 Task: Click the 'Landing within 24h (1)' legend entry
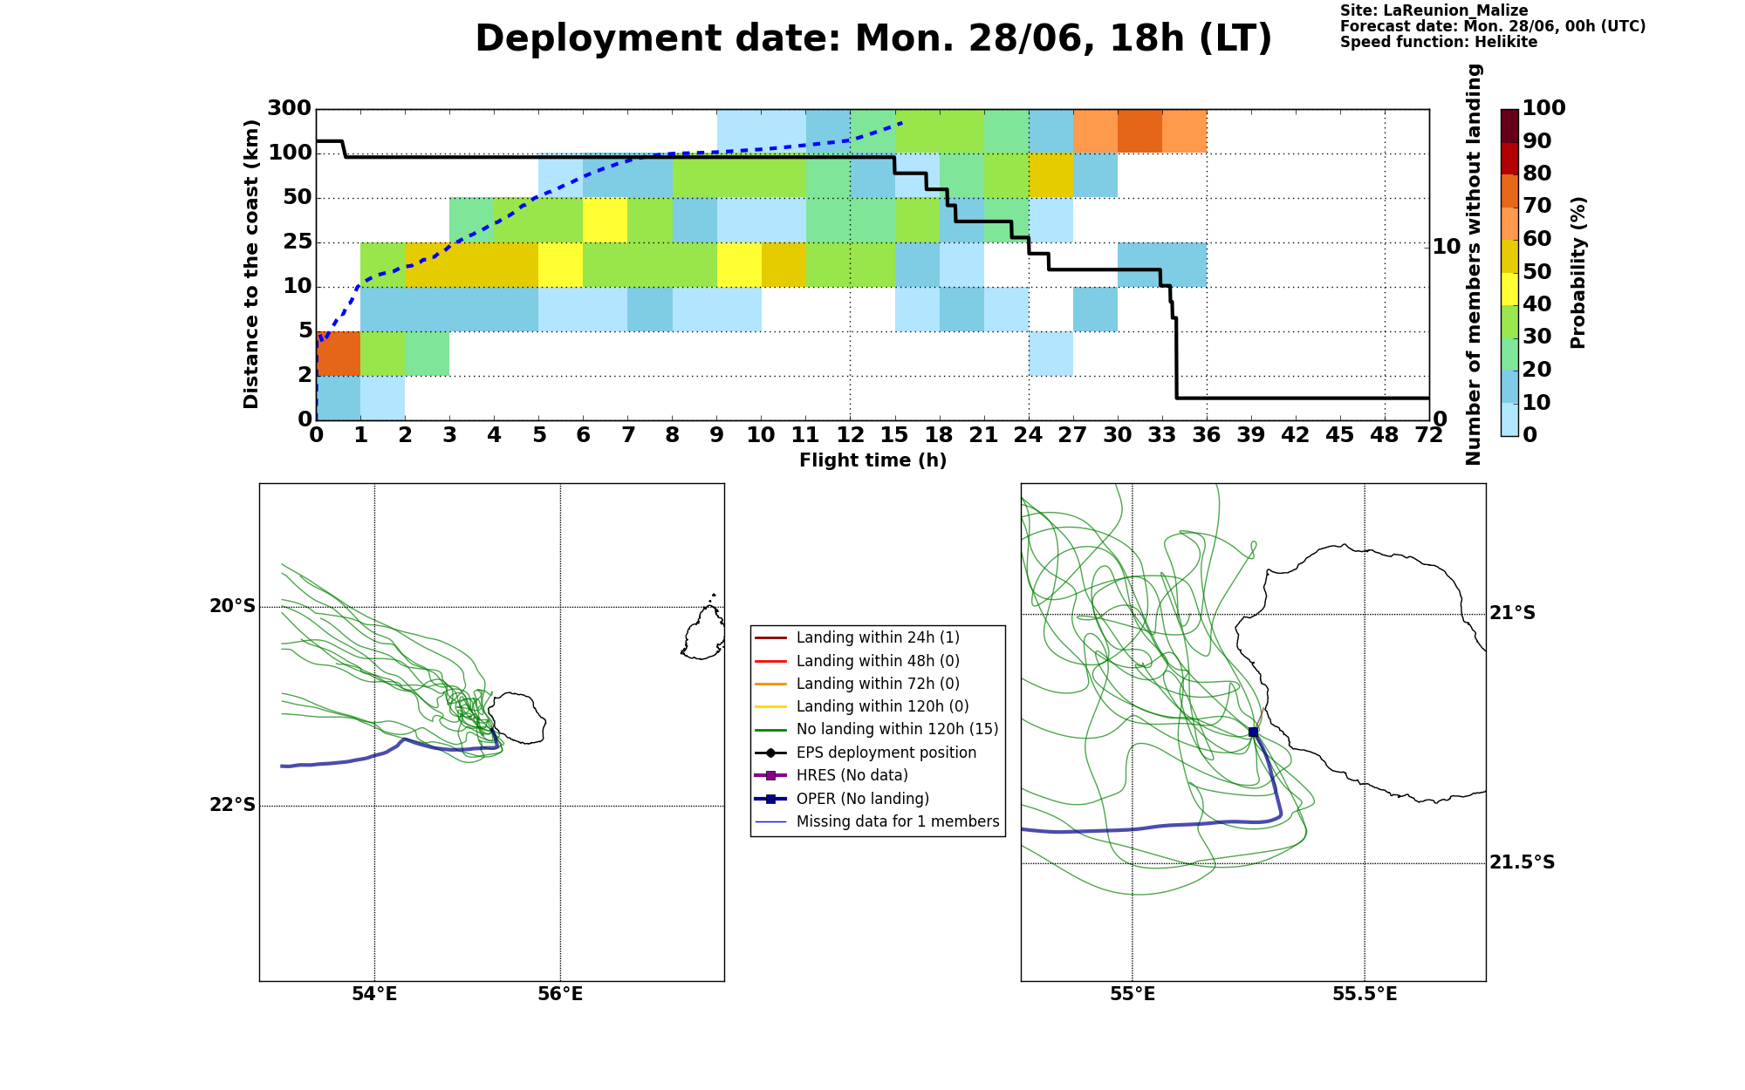pos(878,638)
